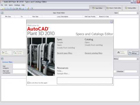Screen dimensions: 140x105
Task: Click the Edit Parts button
Action: coord(6,52)
